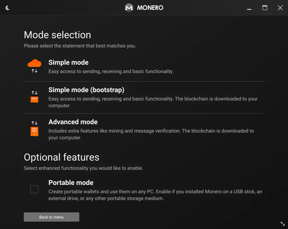Toggle the dark theme moon icon

(8, 8)
